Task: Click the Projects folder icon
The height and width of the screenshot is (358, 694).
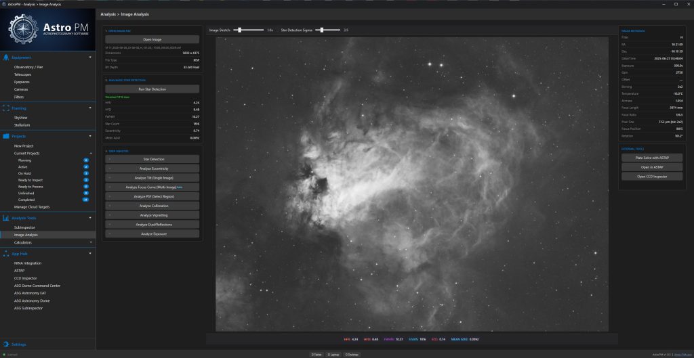Action: coord(6,136)
